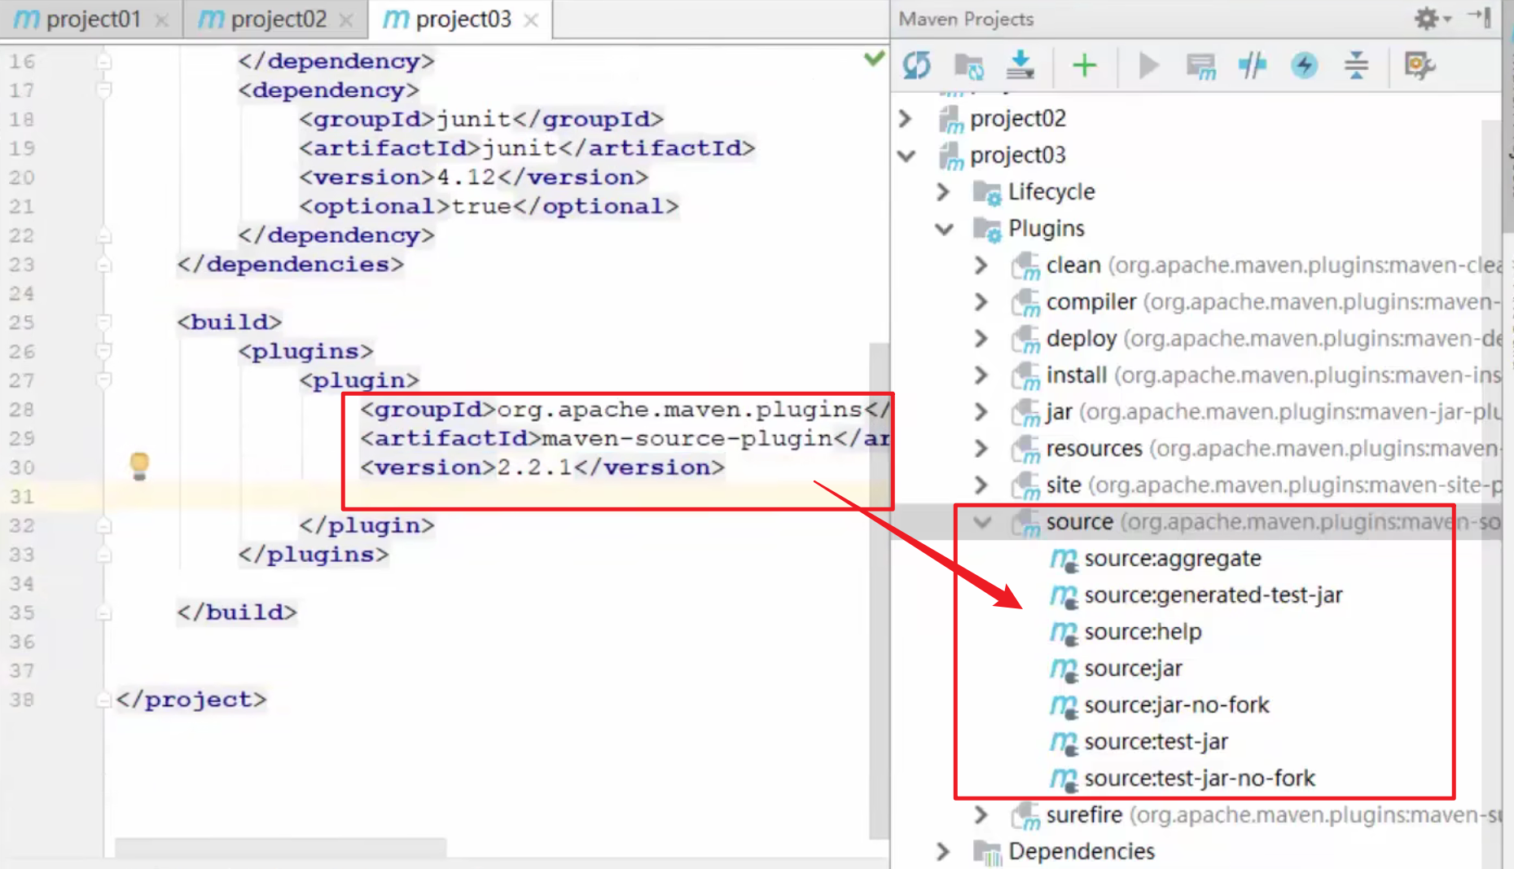Select source:test-jar goal
The image size is (1514, 869).
point(1156,742)
